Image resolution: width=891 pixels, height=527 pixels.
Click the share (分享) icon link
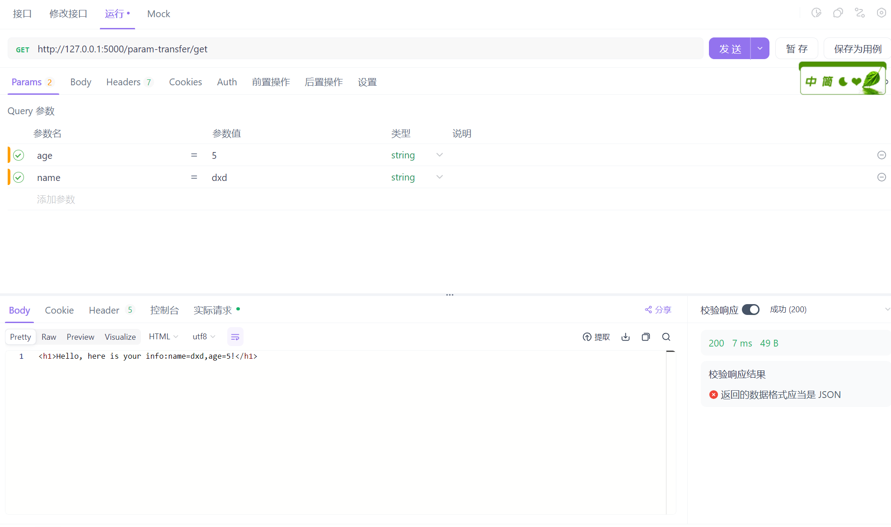coord(658,310)
